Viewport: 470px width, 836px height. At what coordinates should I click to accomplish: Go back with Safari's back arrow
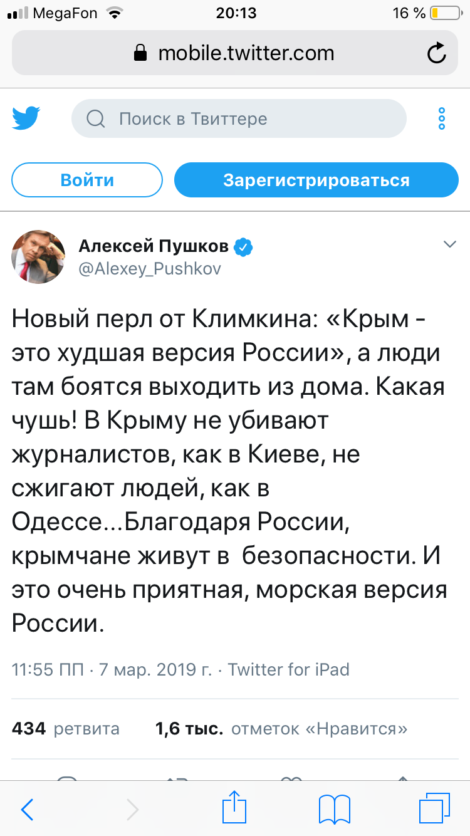tap(27, 810)
